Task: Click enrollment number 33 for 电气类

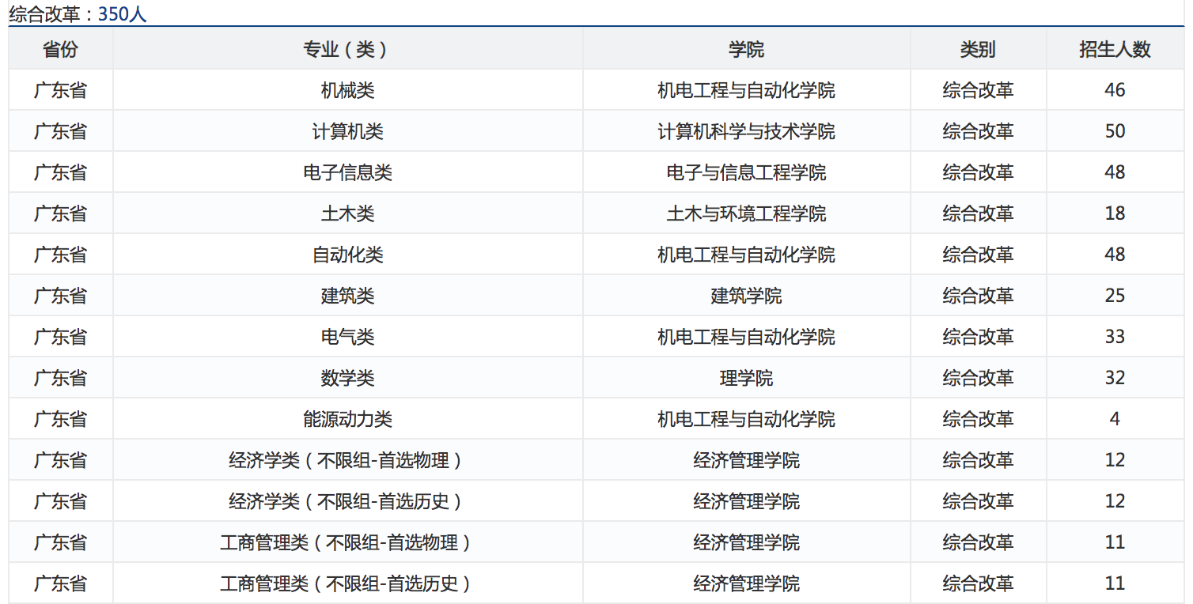Action: [x=1115, y=337]
